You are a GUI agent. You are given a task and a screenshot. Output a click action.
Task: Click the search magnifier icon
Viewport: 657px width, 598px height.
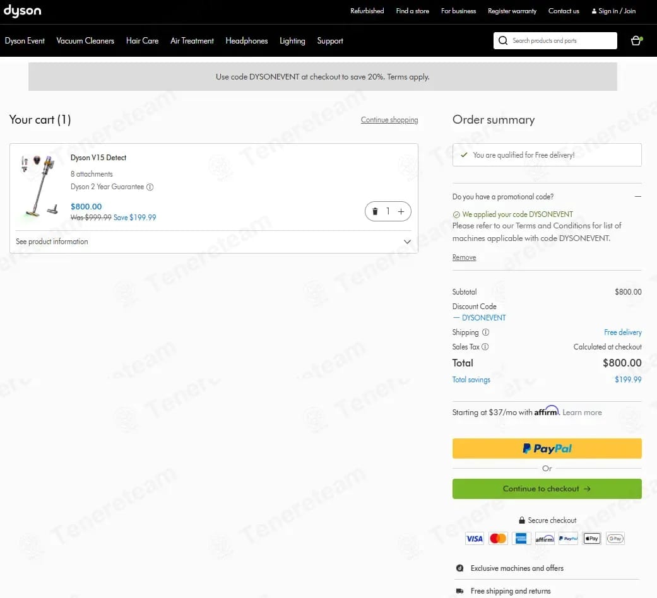[x=503, y=40]
